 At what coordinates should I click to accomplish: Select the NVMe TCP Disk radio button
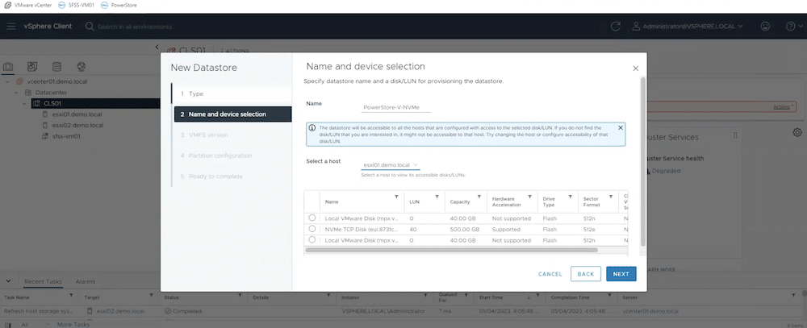click(x=312, y=228)
